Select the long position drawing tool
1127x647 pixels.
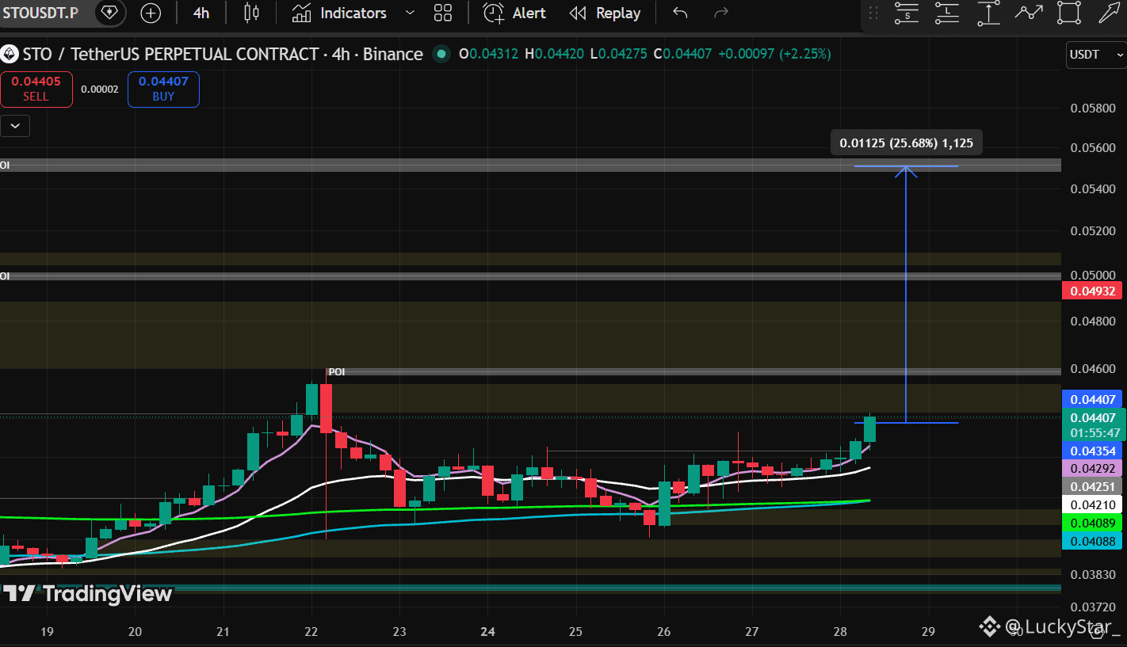[947, 13]
